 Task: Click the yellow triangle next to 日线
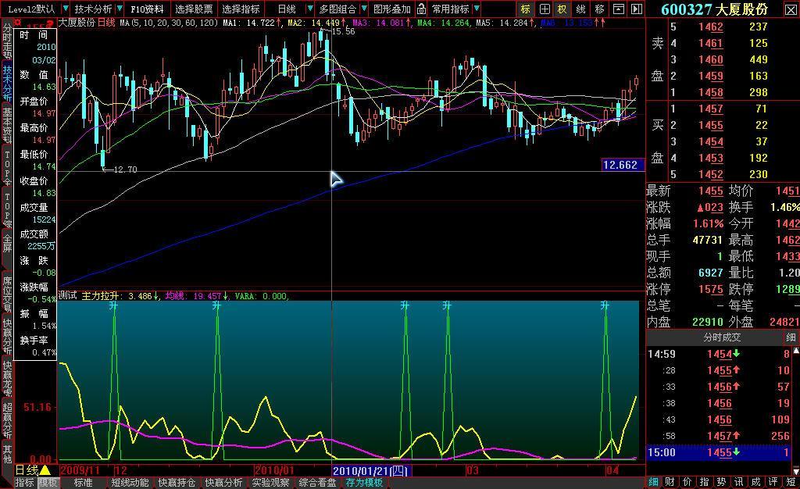pos(45,470)
